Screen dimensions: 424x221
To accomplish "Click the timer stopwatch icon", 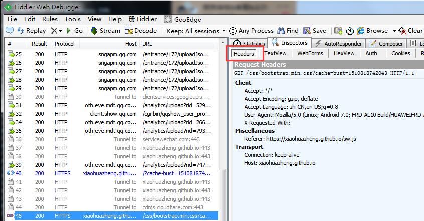I will click(350, 31).
